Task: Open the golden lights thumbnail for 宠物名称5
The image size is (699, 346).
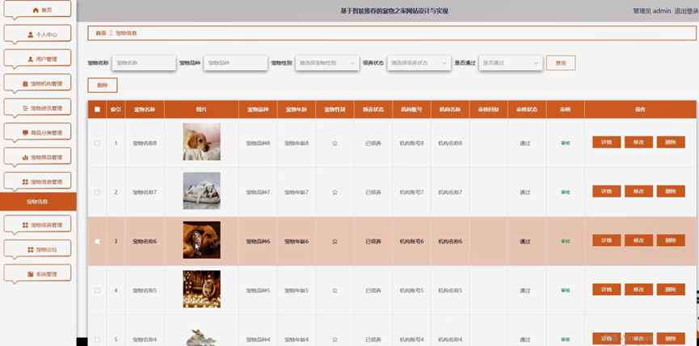Action: (201, 289)
